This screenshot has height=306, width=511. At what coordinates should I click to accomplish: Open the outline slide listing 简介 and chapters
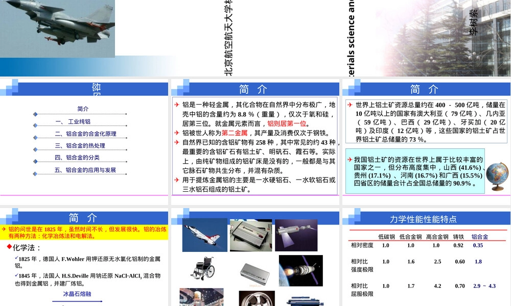pos(84,142)
